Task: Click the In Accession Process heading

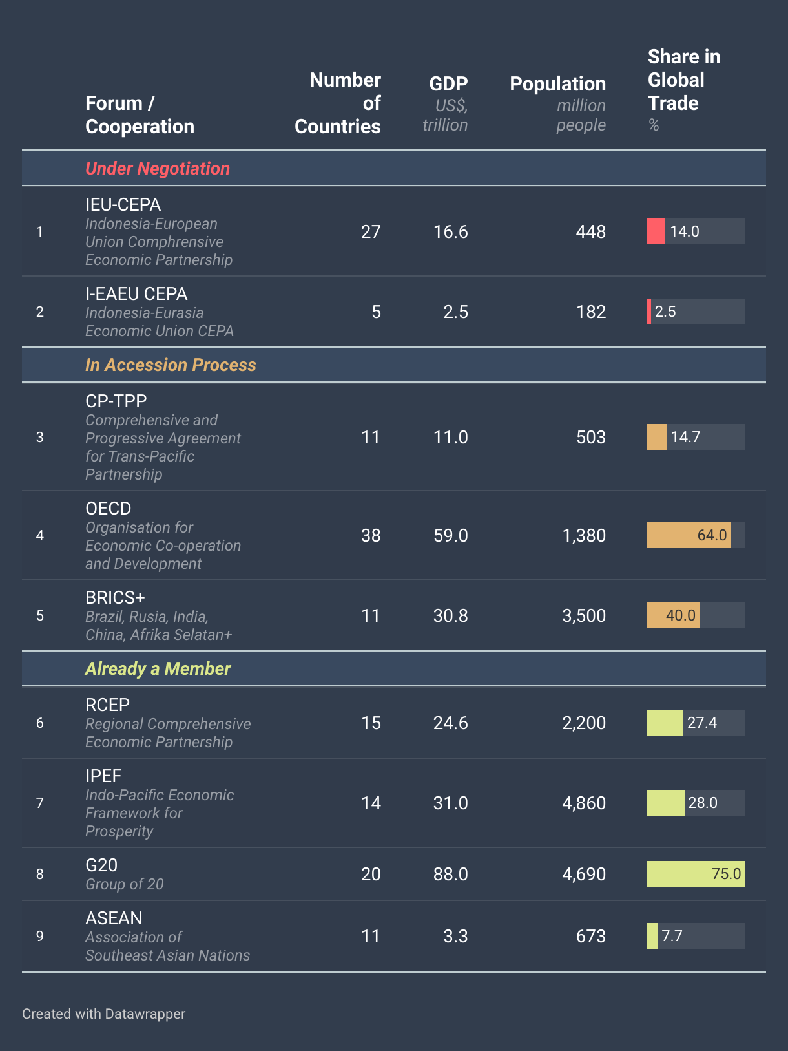Action: click(x=171, y=365)
